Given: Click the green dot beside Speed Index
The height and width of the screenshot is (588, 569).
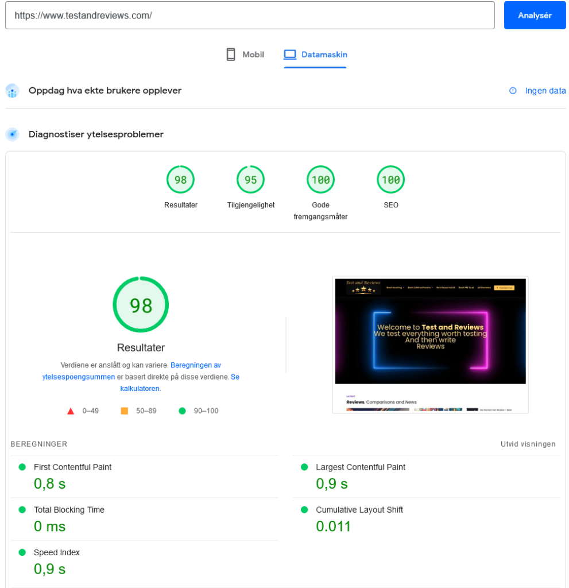Looking at the screenshot, I should coord(22,553).
